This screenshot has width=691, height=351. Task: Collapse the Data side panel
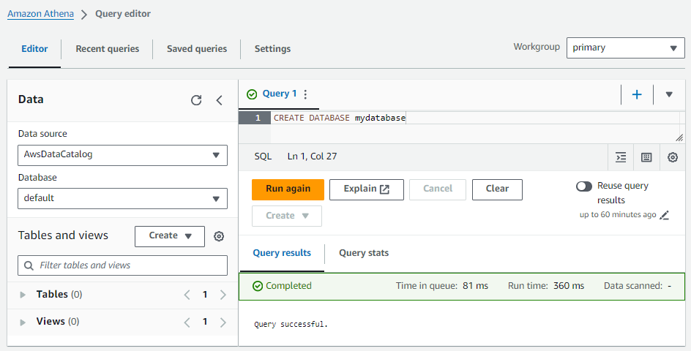click(x=219, y=100)
